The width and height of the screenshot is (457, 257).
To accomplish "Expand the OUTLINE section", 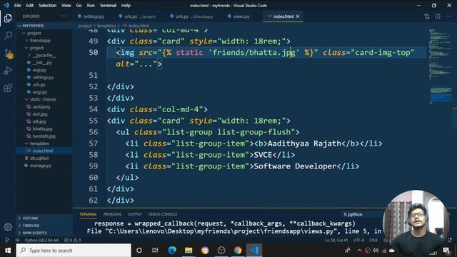I will point(30,218).
